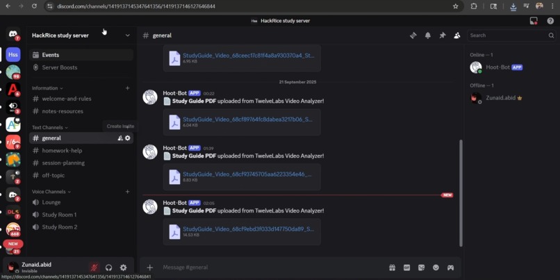Open the Threads icon in channel header
This screenshot has height=280, width=560.
pyautogui.click(x=413, y=35)
